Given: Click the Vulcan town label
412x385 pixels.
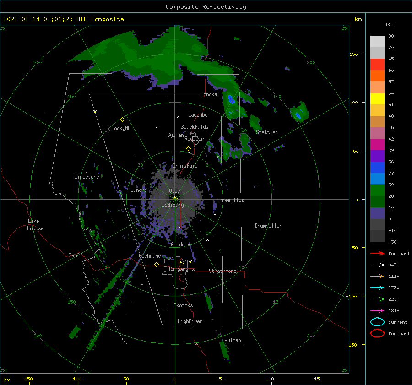Looking at the screenshot, I should [233, 340].
